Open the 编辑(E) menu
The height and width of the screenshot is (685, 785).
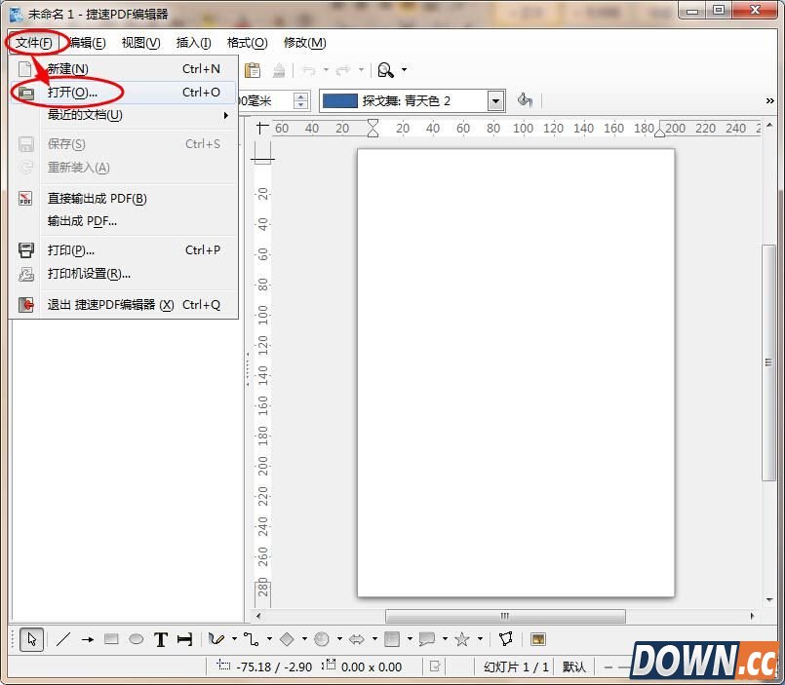click(87, 43)
